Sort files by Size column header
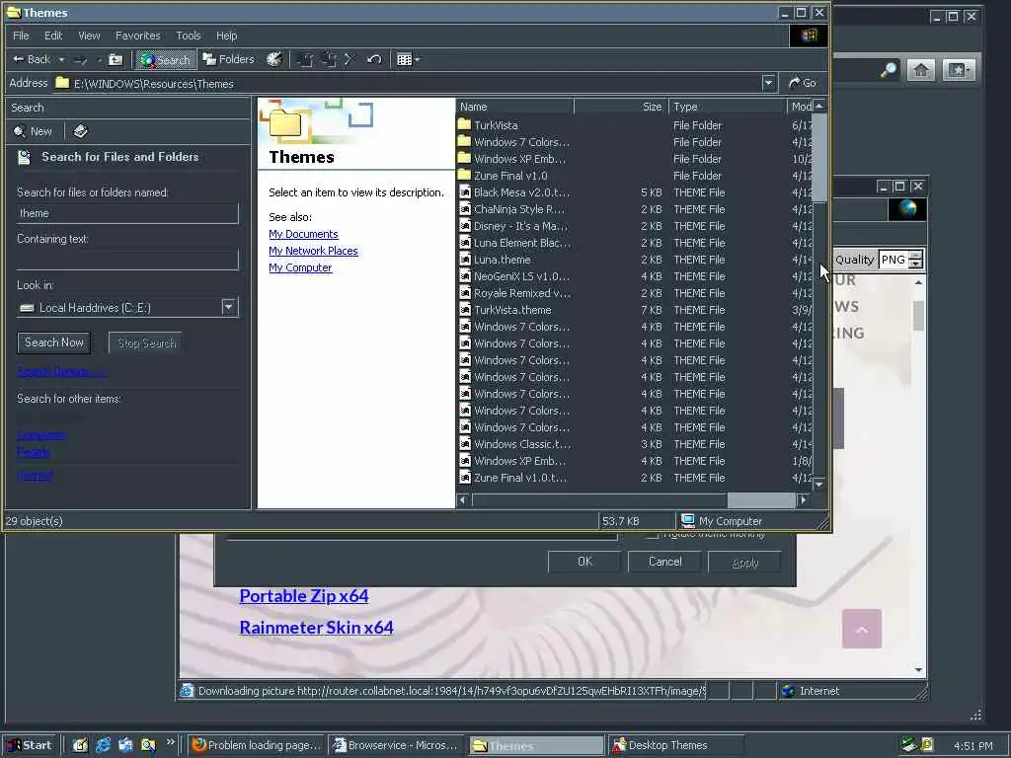 (x=621, y=107)
